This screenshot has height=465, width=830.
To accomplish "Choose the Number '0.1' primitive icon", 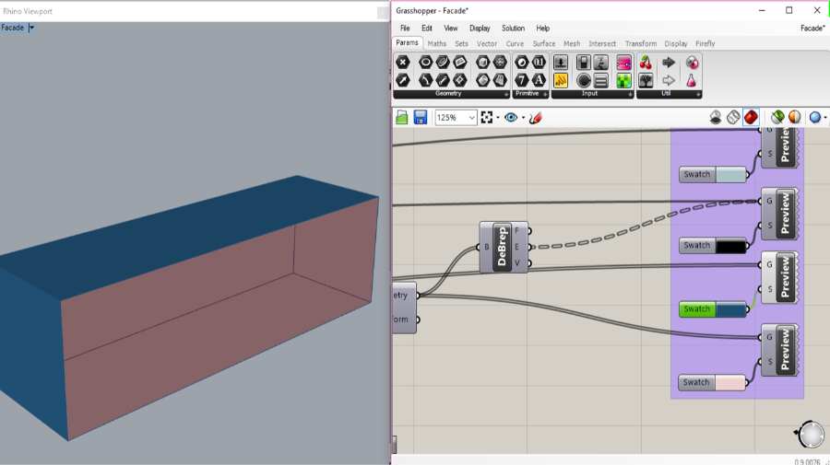I will tap(539, 63).
